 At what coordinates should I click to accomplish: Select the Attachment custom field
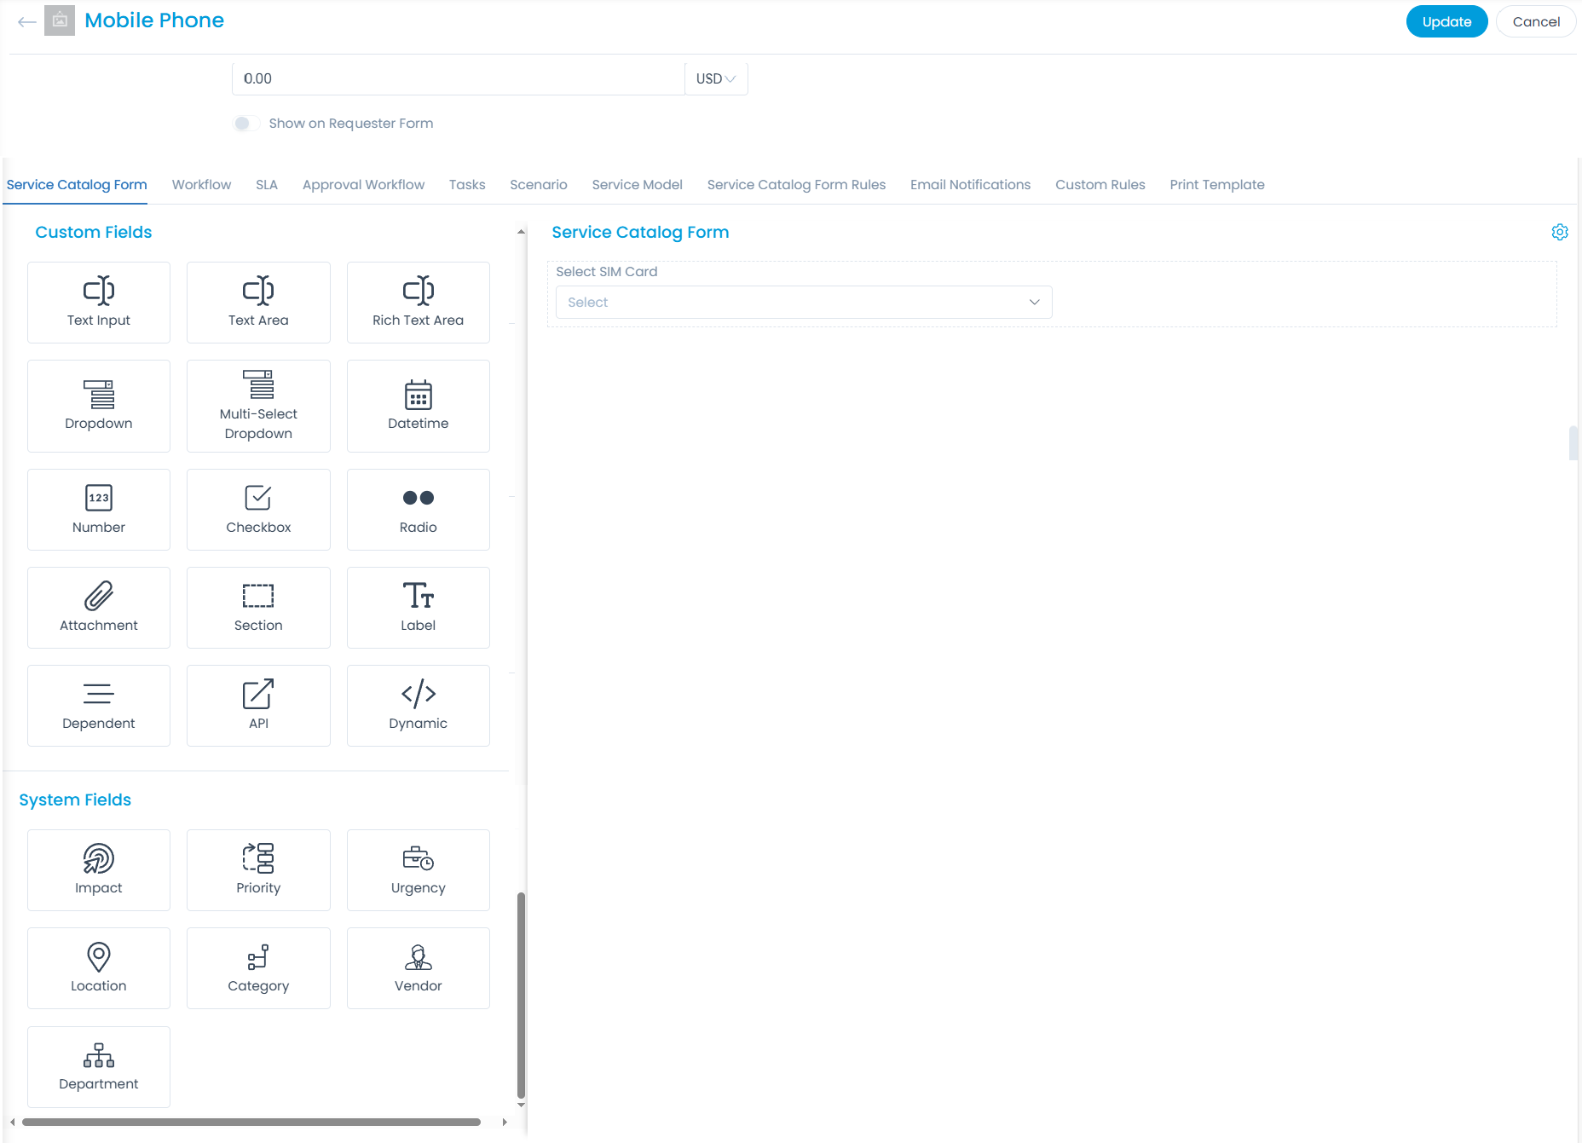click(x=98, y=607)
